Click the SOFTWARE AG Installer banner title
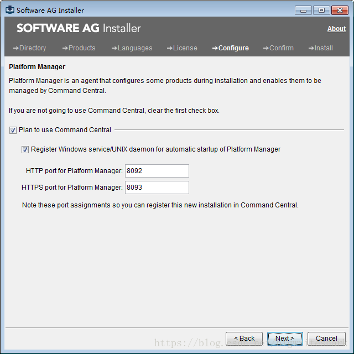Image resolution: width=354 pixels, height=354 pixels. point(79,28)
